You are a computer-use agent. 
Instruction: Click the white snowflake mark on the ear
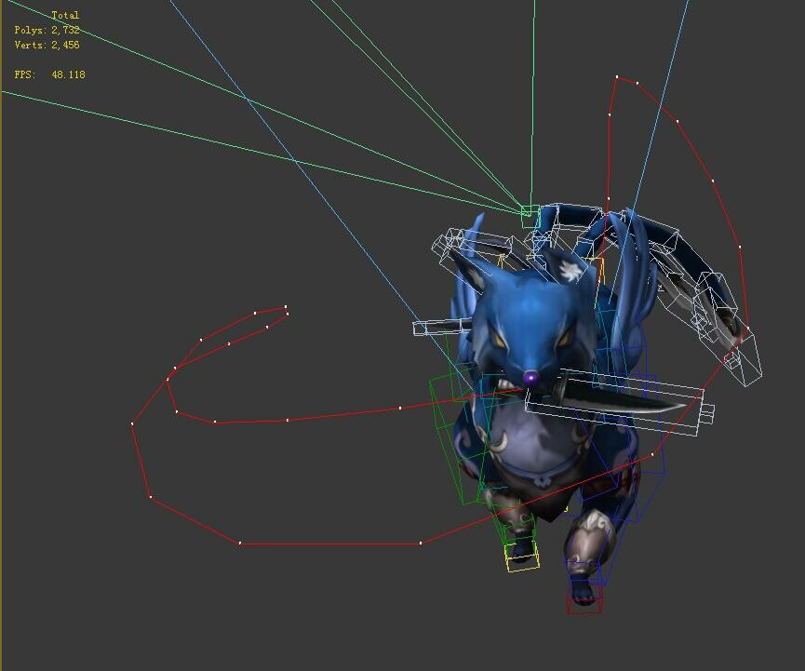570,271
